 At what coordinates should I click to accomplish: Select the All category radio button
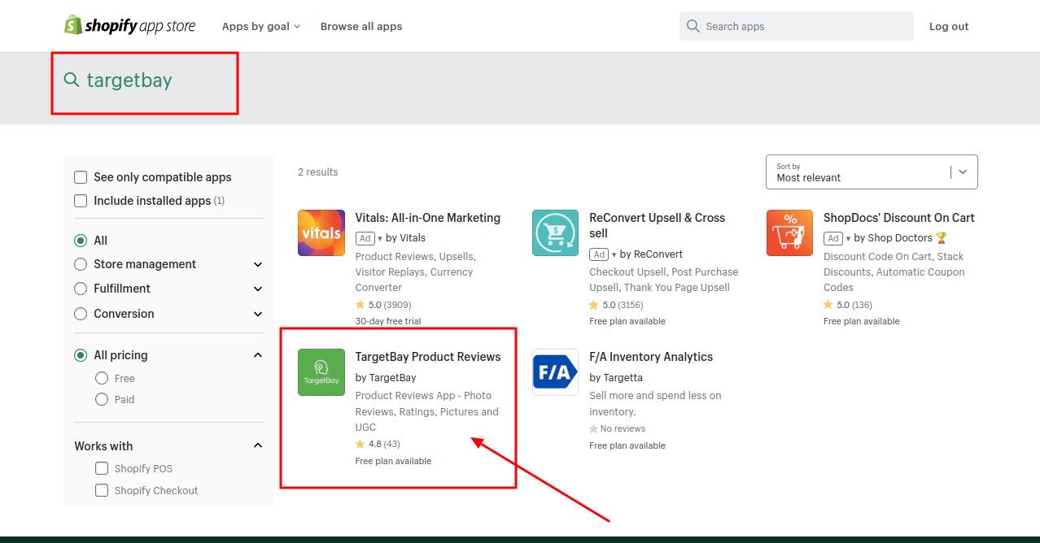(81, 241)
